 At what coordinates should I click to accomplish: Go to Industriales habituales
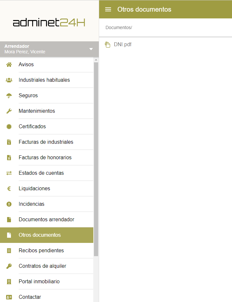pyautogui.click(x=47, y=80)
